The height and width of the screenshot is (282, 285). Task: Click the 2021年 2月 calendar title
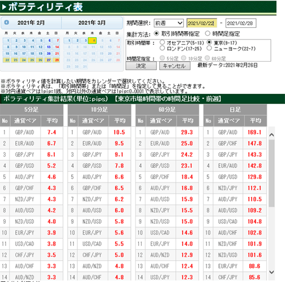coord(31,23)
